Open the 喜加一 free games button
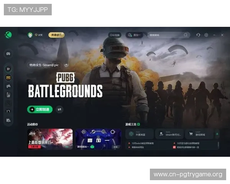The width and height of the screenshot is (230, 184). pos(135,35)
